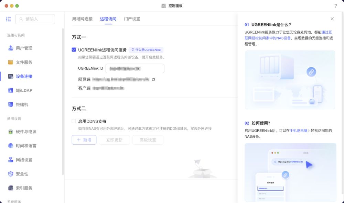Open 域/LDAP settings
344x203 pixels.
click(x=20, y=90)
